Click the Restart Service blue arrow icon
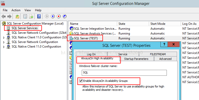The height and width of the screenshot is (100, 199). coord(65,16)
